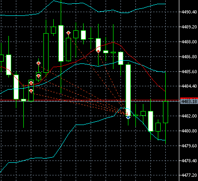Click the 4489.20 price scale label

189,27
